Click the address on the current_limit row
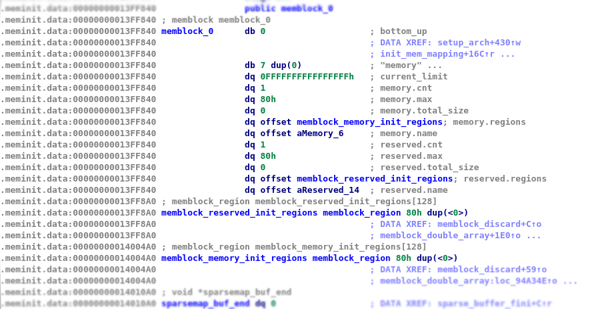Screen dimensions: 596x309 pyautogui.click(x=78, y=77)
